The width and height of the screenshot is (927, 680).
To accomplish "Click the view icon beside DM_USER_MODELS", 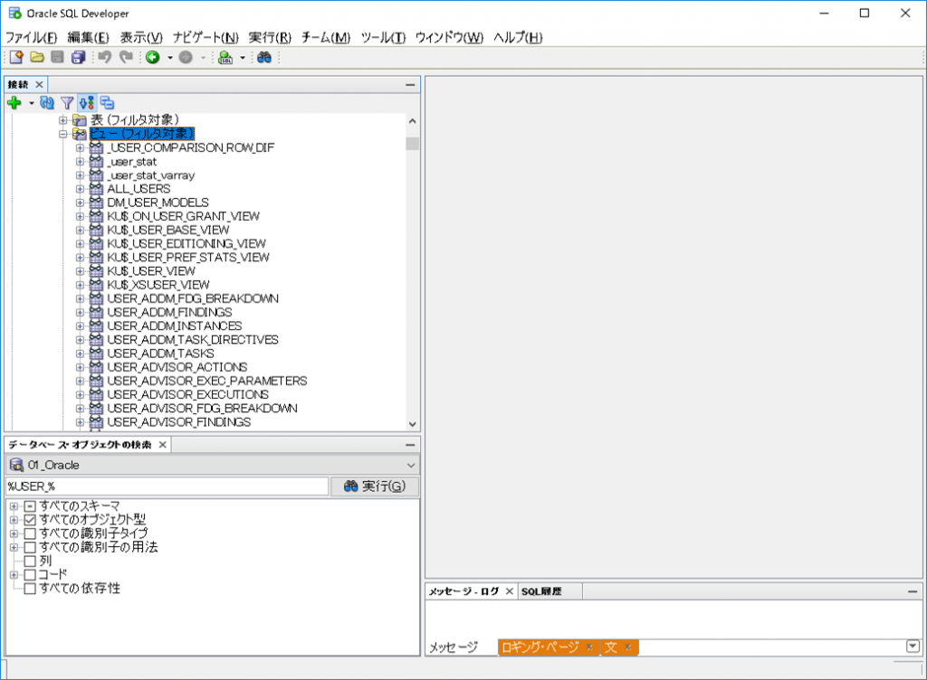I will pyautogui.click(x=96, y=203).
